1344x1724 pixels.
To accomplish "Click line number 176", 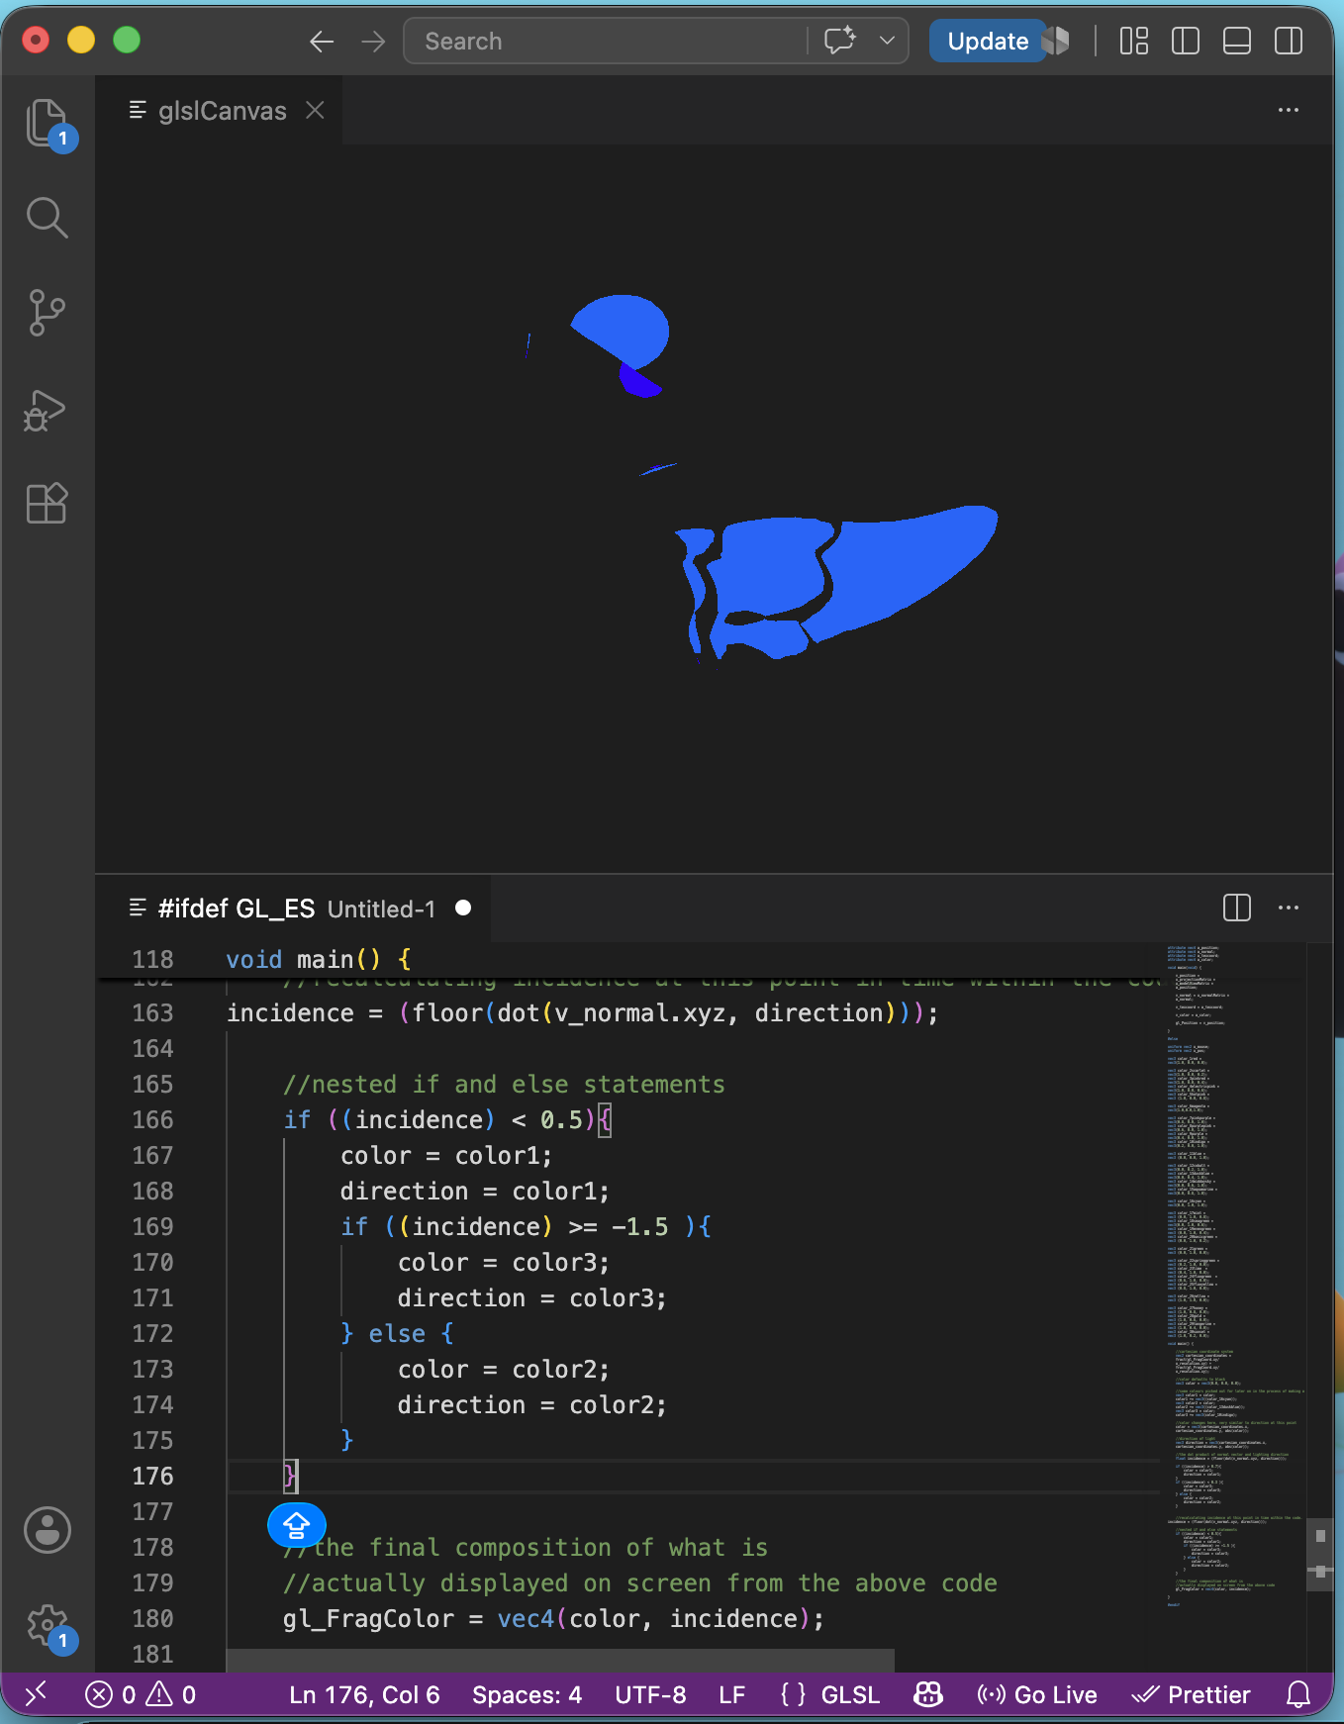I will [152, 1477].
